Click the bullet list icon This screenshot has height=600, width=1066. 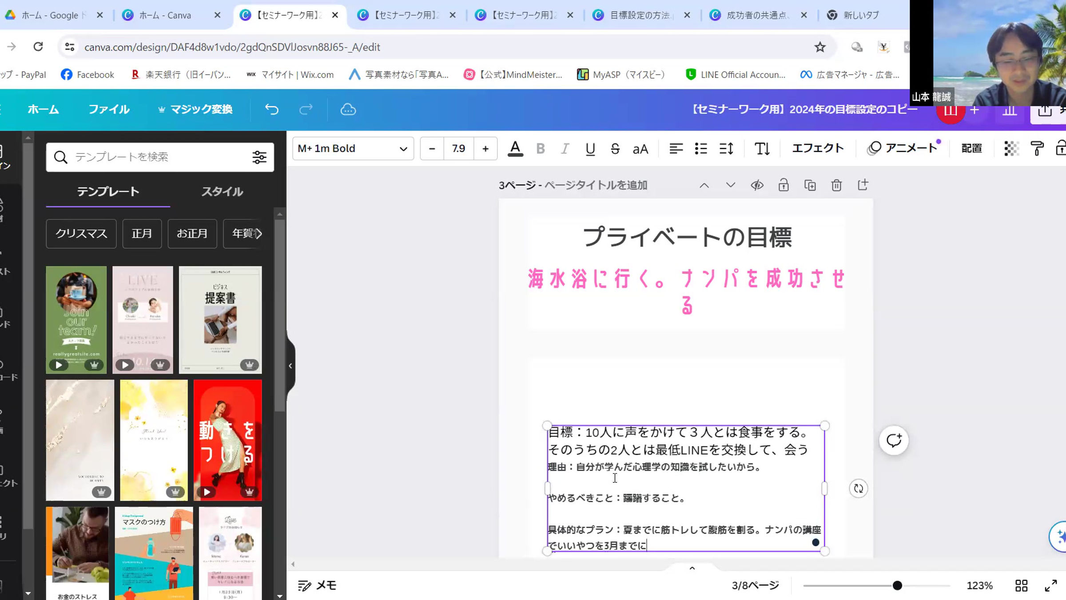[x=701, y=148]
